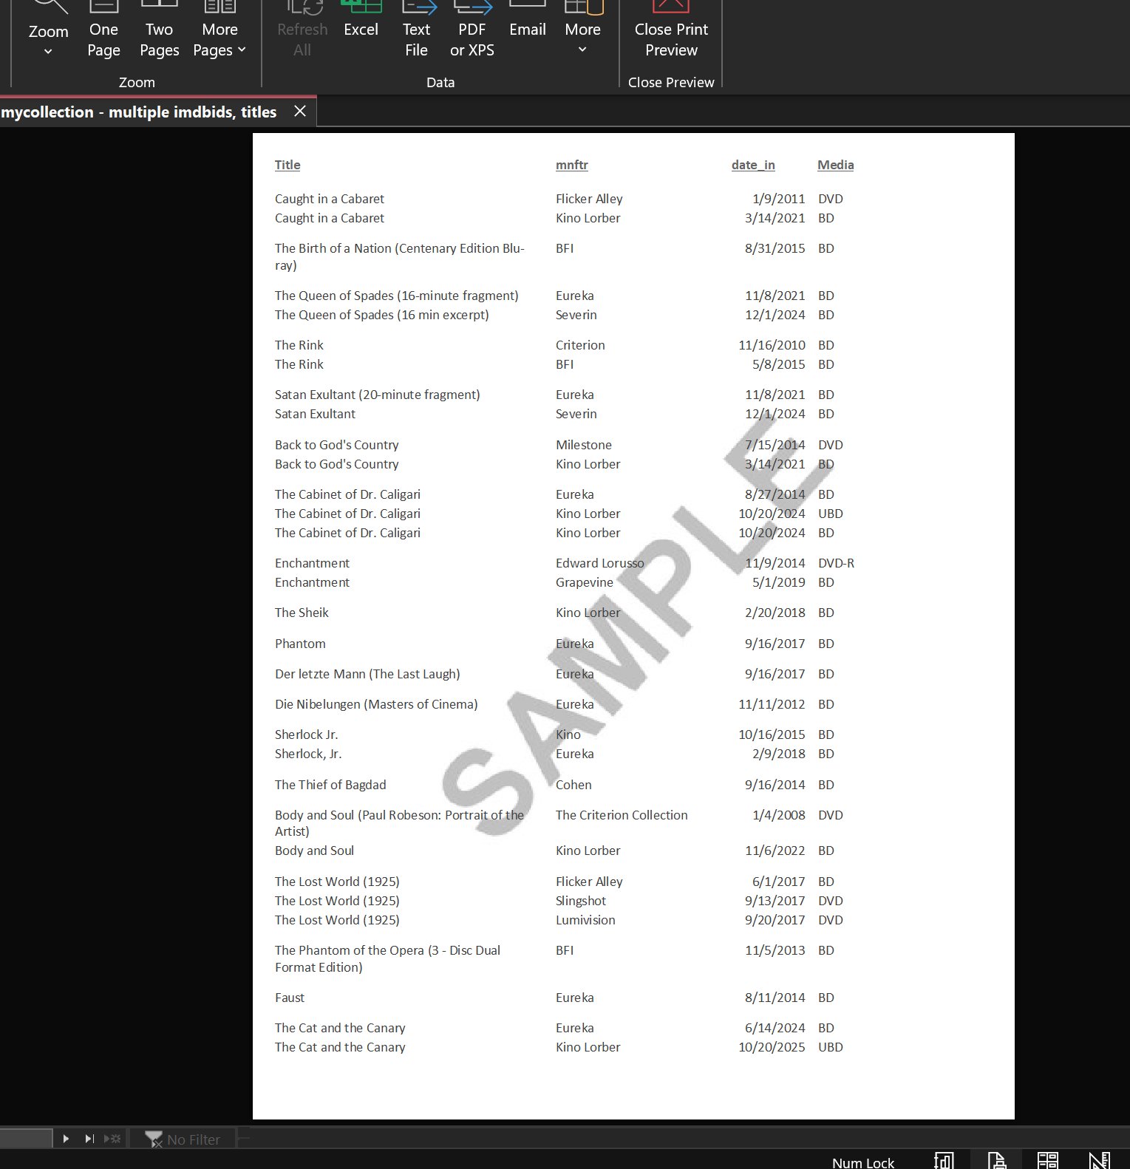Viewport: 1130px width, 1169px height.
Task: Click the mnftr column header
Action: [572, 165]
